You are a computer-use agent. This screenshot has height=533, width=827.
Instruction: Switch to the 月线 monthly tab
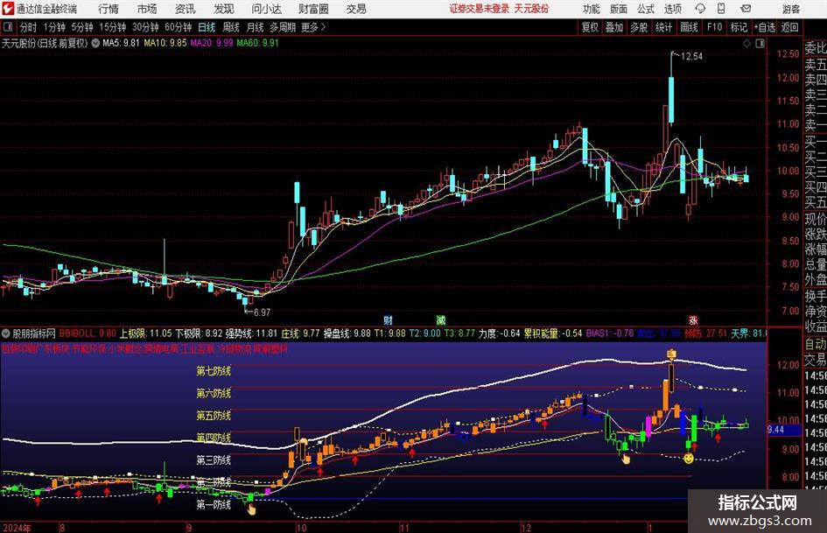point(256,27)
